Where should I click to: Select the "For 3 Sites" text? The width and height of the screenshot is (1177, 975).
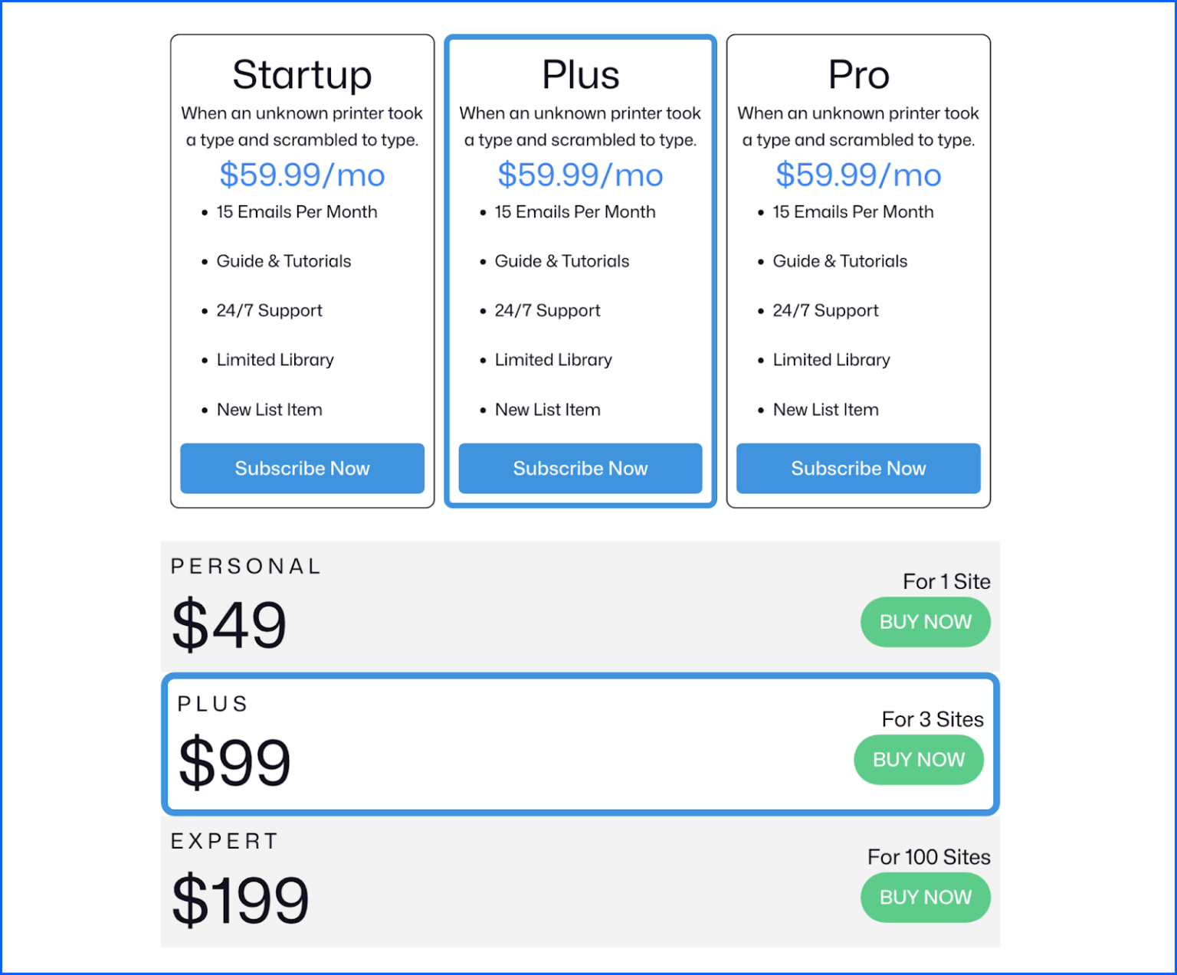point(933,719)
